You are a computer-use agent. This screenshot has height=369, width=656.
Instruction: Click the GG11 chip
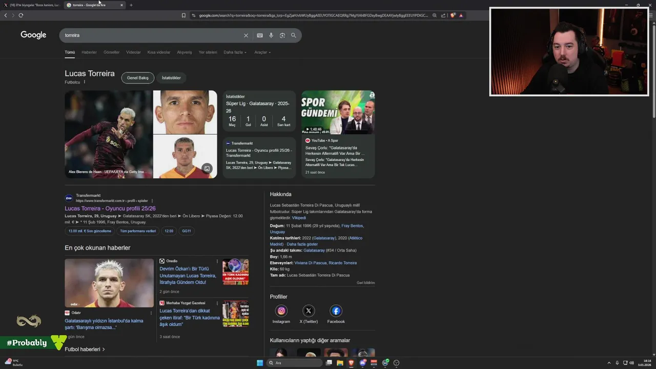[187, 231]
